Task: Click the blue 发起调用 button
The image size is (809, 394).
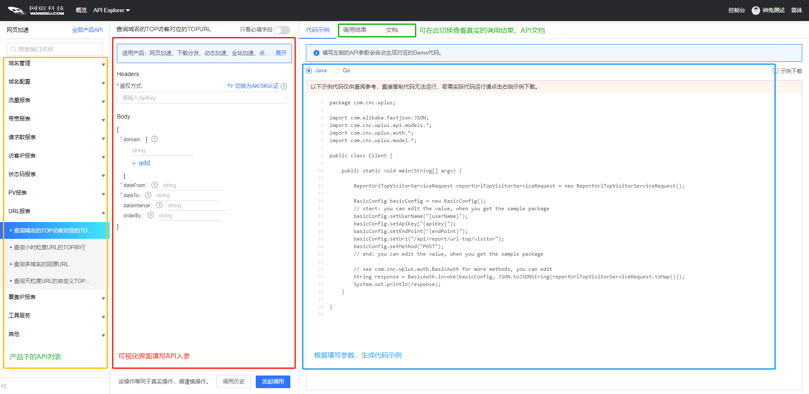Action: click(x=273, y=381)
